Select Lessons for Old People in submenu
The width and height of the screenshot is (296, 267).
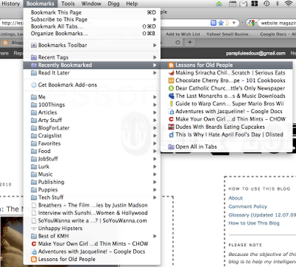point(226,65)
